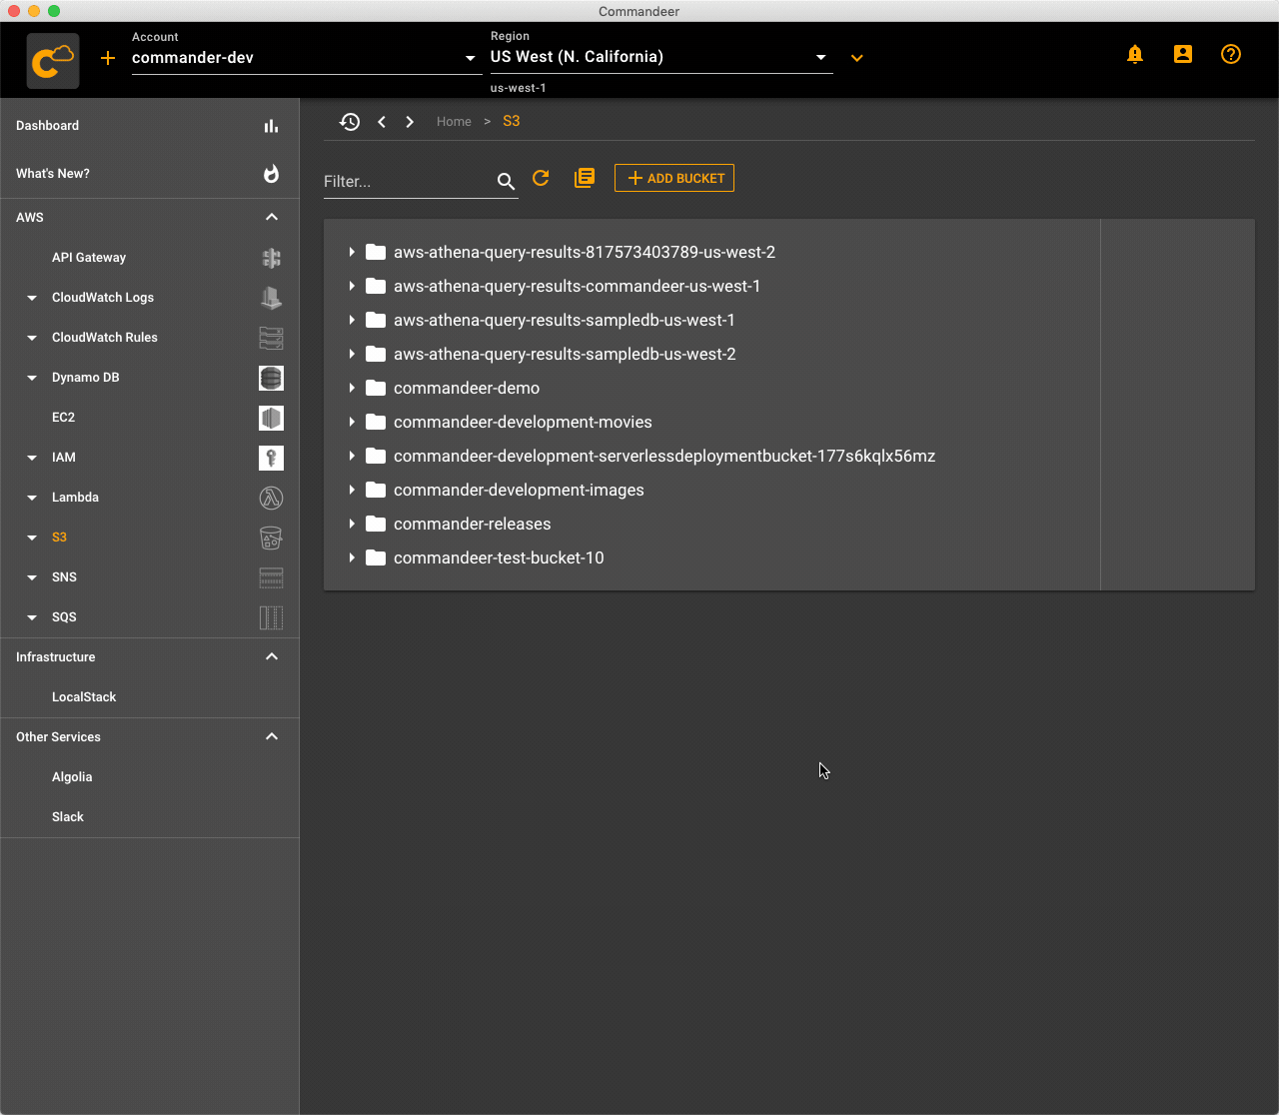This screenshot has height=1115, width=1279.
Task: Expand the Dynamo DB submenu arrow
Action: pos(32,378)
